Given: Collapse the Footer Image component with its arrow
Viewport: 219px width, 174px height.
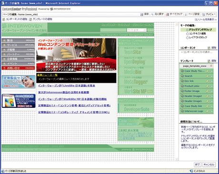Looking at the screenshot, I should (212, 91).
